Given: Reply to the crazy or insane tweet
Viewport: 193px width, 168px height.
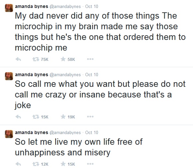Looking at the screenshot, I should [x=18, y=117].
